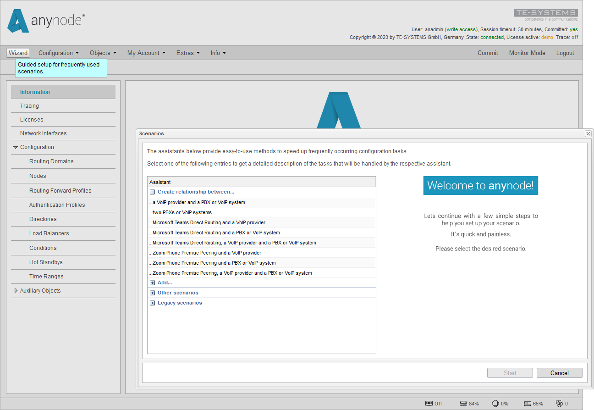The image size is (594, 410).
Task: Open Licenses in the sidebar
Action: (x=63, y=120)
